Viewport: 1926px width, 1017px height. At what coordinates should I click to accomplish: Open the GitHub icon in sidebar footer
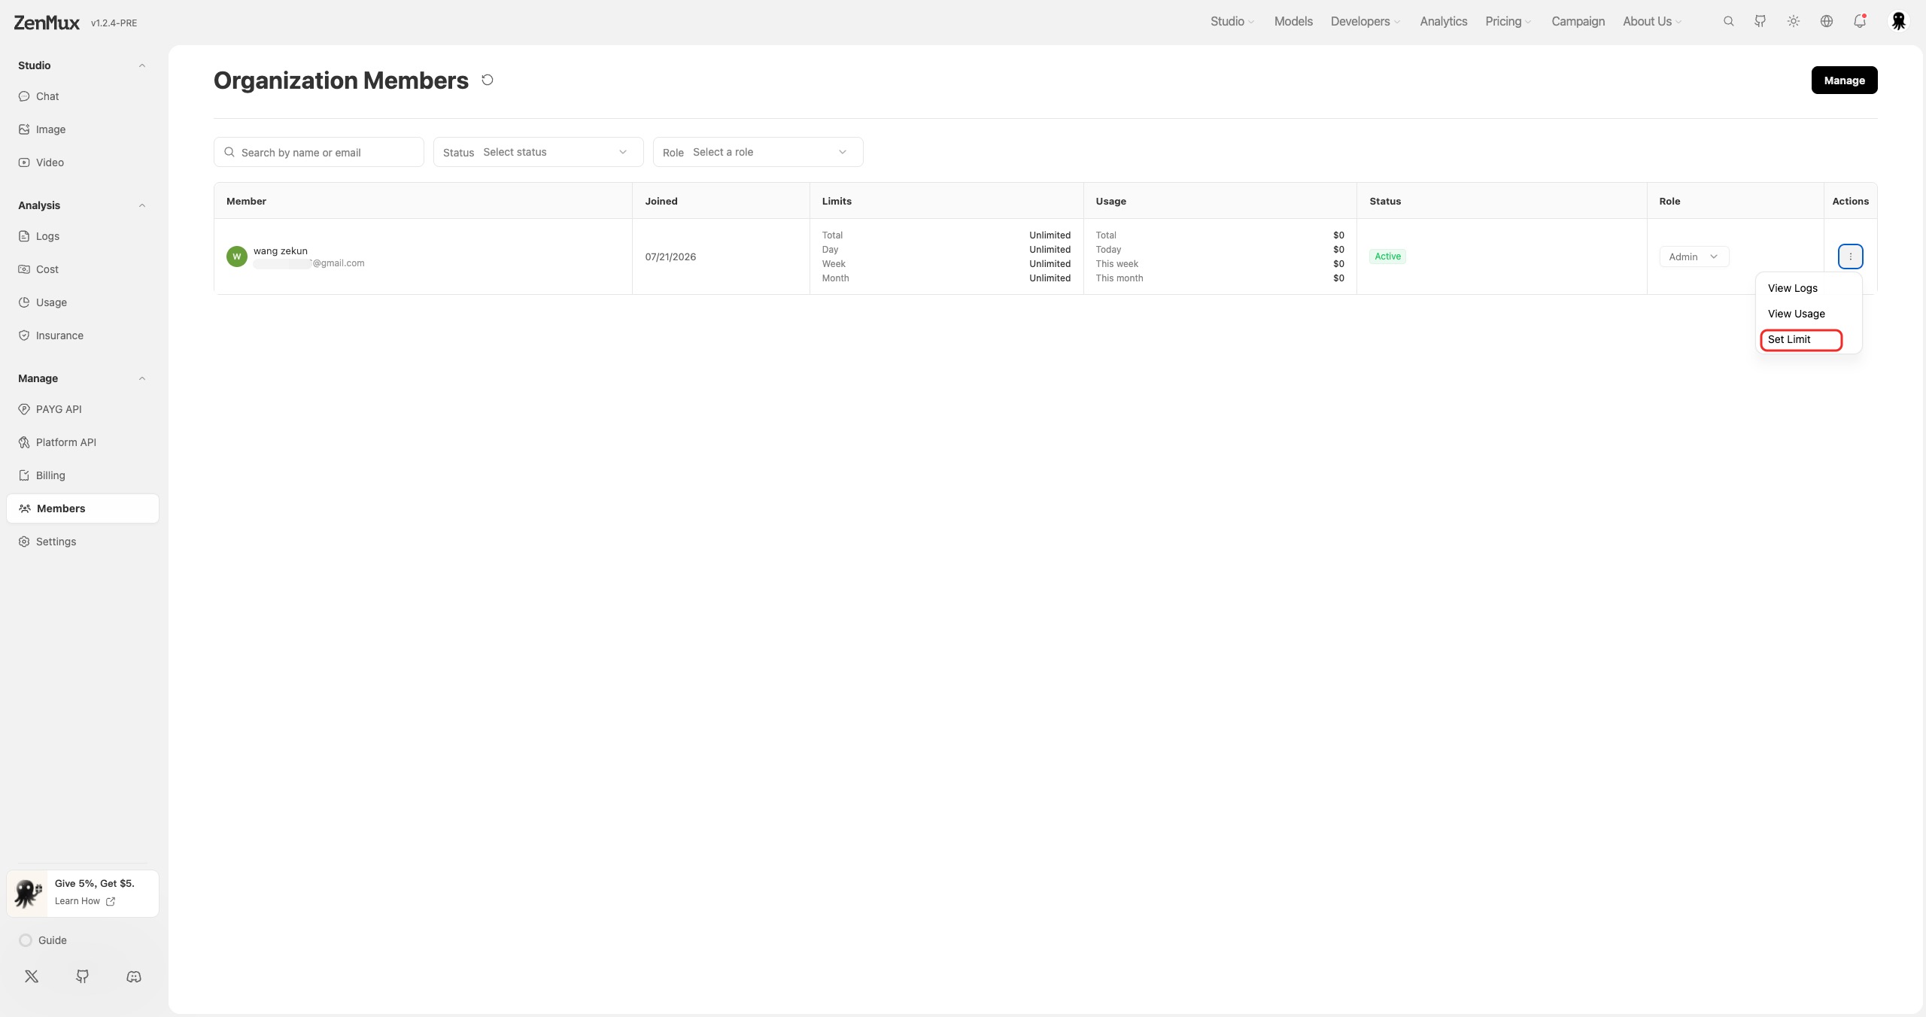coord(83,976)
